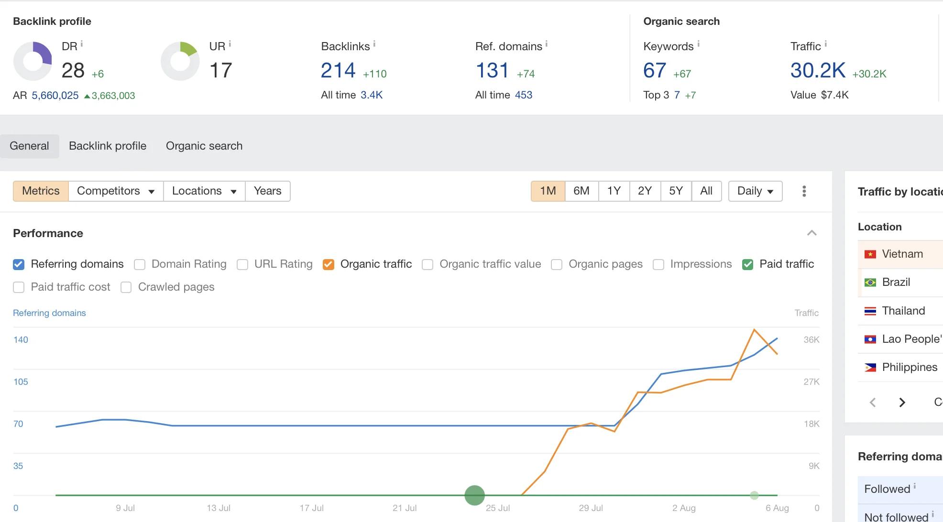The height and width of the screenshot is (522, 943).
Task: Uncheck the Paid traffic checkbox
Action: click(x=748, y=264)
